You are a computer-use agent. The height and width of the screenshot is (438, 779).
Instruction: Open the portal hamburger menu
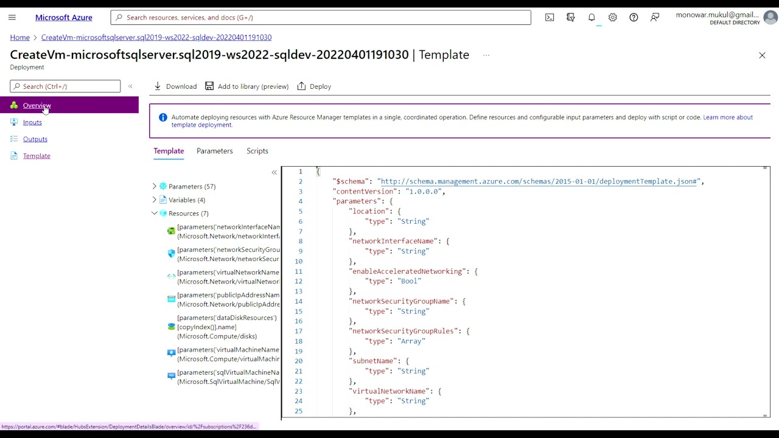point(12,18)
